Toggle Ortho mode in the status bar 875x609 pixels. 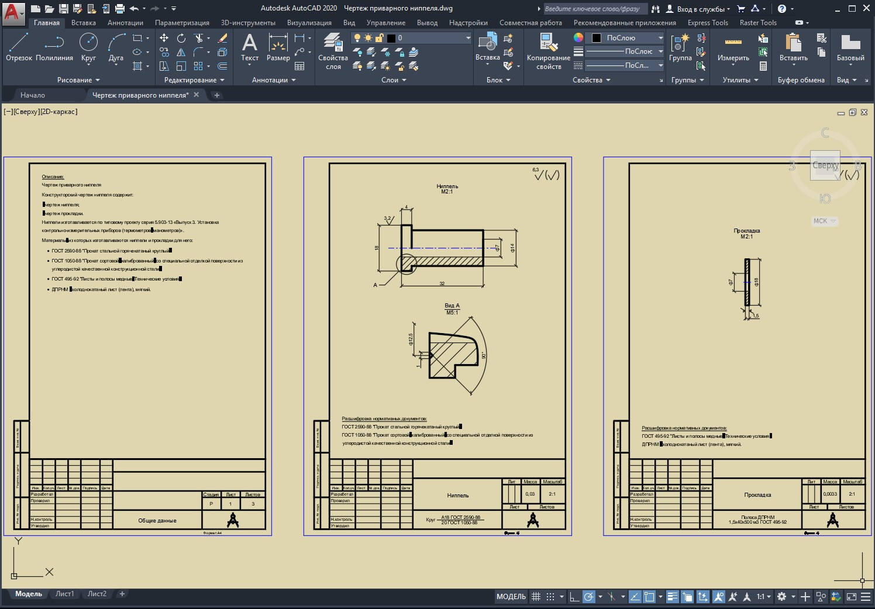[574, 597]
